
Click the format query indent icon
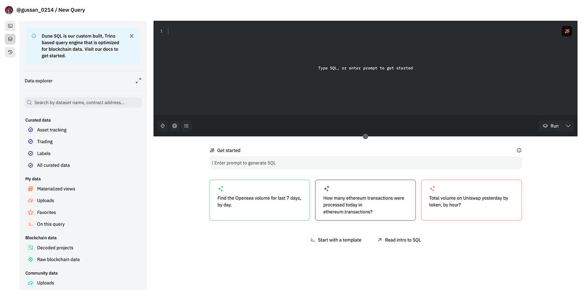pos(186,126)
